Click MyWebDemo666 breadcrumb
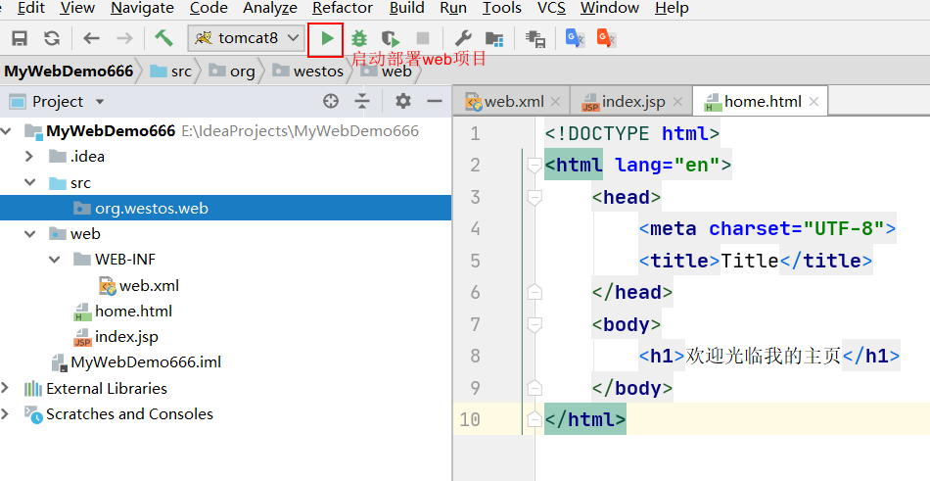 (x=69, y=72)
